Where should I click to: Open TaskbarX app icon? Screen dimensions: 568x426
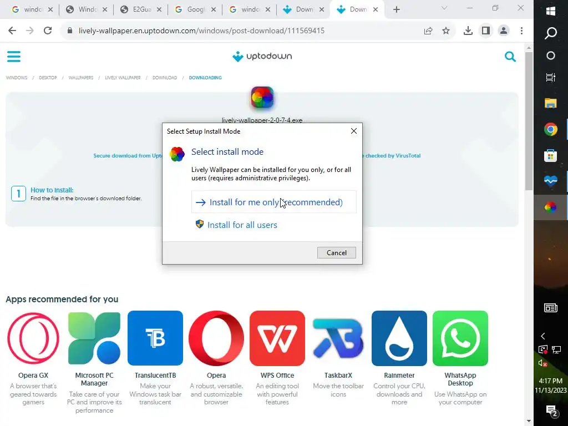click(x=338, y=338)
